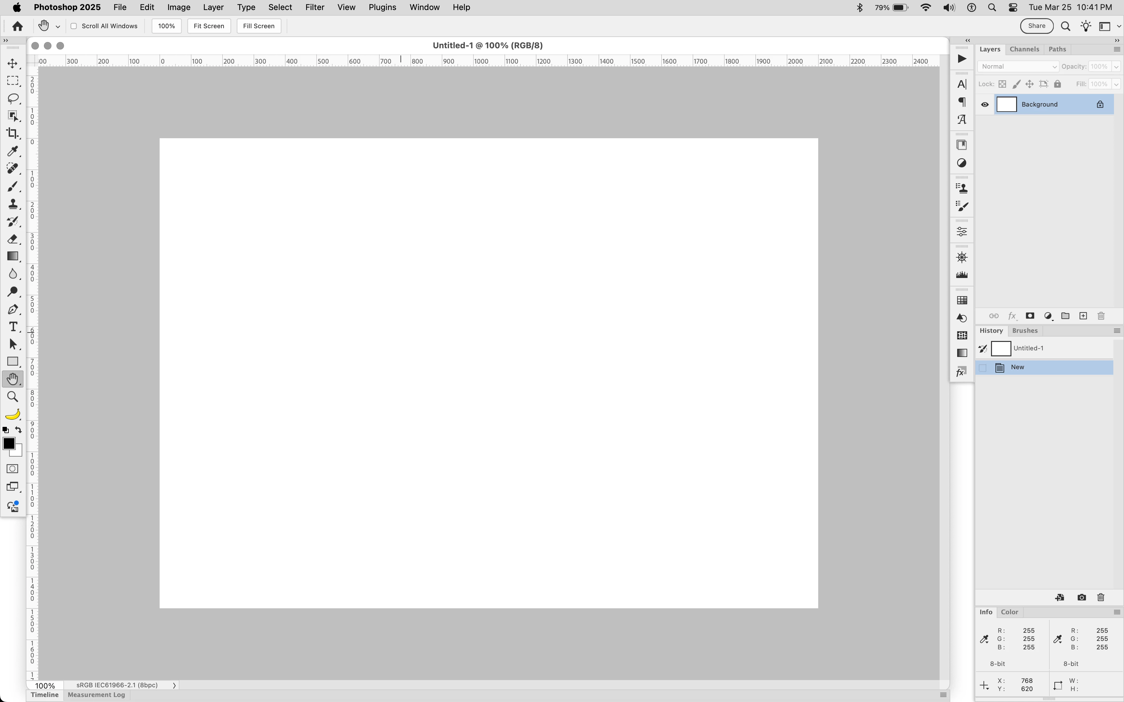Open the Normal blend mode dropdown

tap(1017, 67)
